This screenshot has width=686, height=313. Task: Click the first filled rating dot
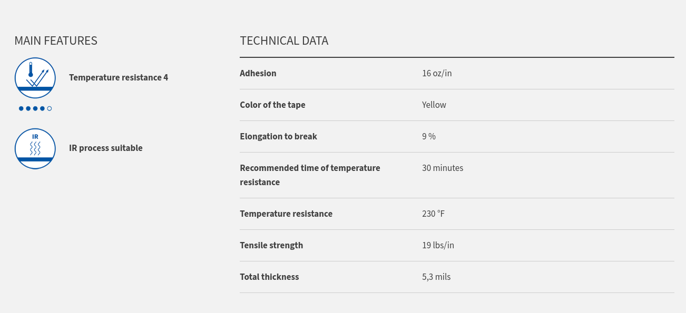pyautogui.click(x=21, y=108)
